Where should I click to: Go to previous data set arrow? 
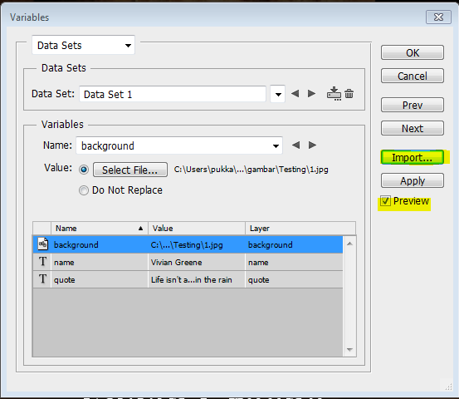tap(295, 94)
